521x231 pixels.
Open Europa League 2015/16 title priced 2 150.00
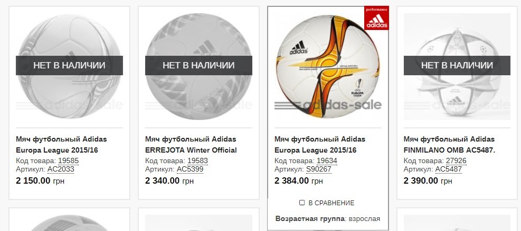61,145
